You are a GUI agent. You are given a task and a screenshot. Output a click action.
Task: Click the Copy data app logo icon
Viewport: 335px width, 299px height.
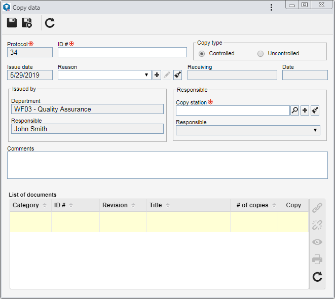pos(7,7)
